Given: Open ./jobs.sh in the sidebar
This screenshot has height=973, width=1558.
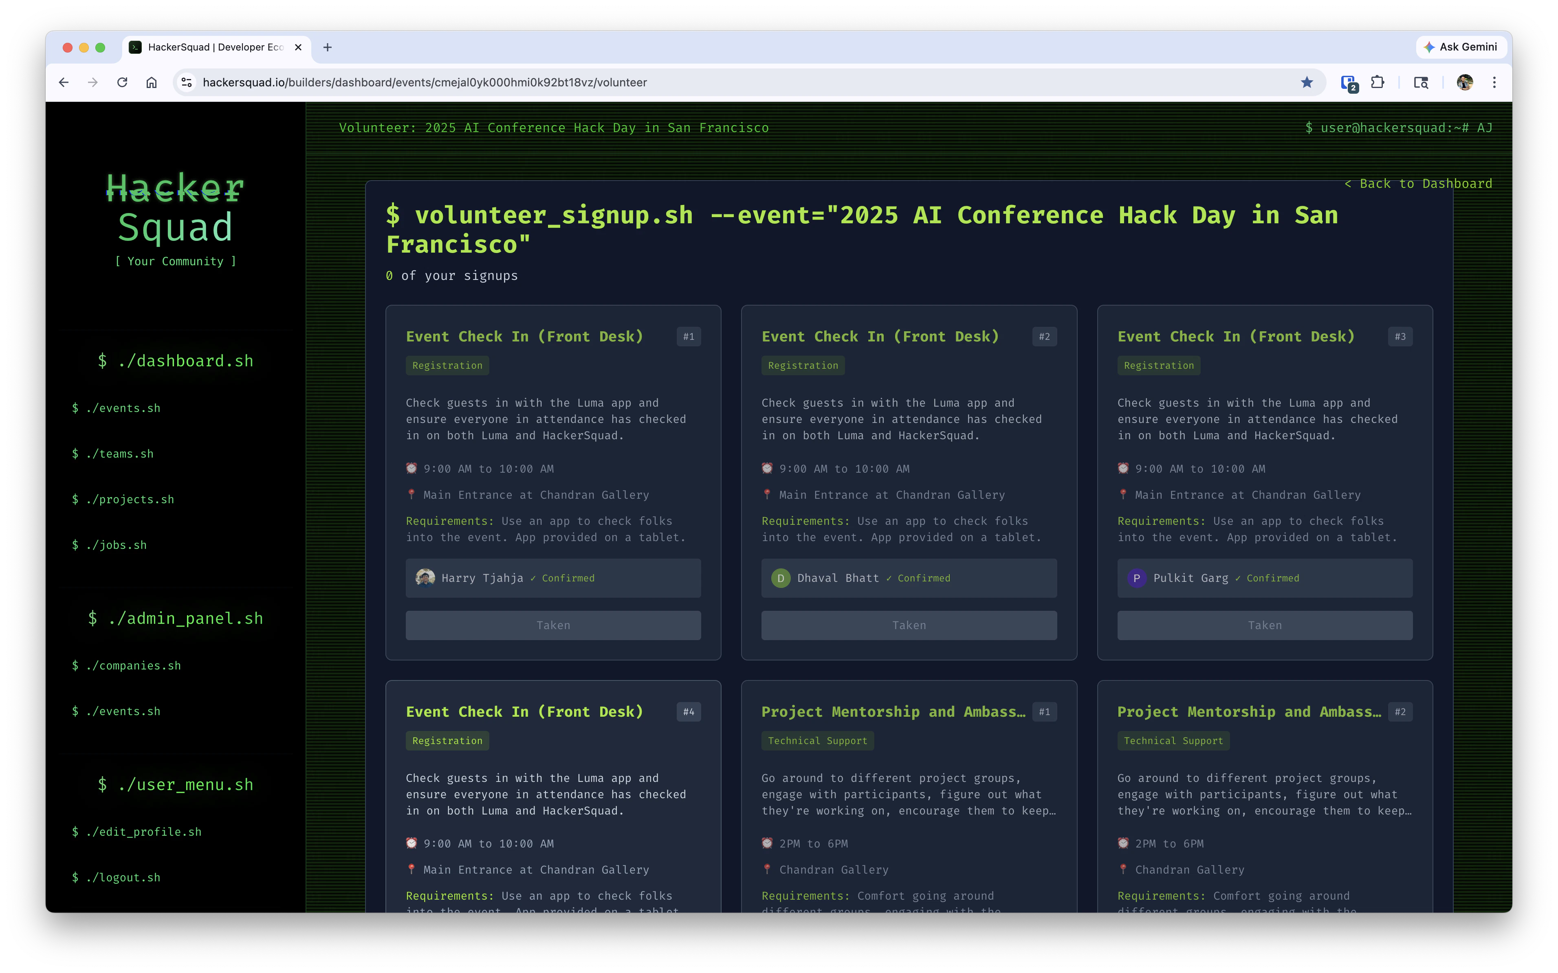Looking at the screenshot, I should [109, 545].
